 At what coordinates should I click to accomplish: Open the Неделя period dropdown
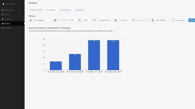[87, 20]
